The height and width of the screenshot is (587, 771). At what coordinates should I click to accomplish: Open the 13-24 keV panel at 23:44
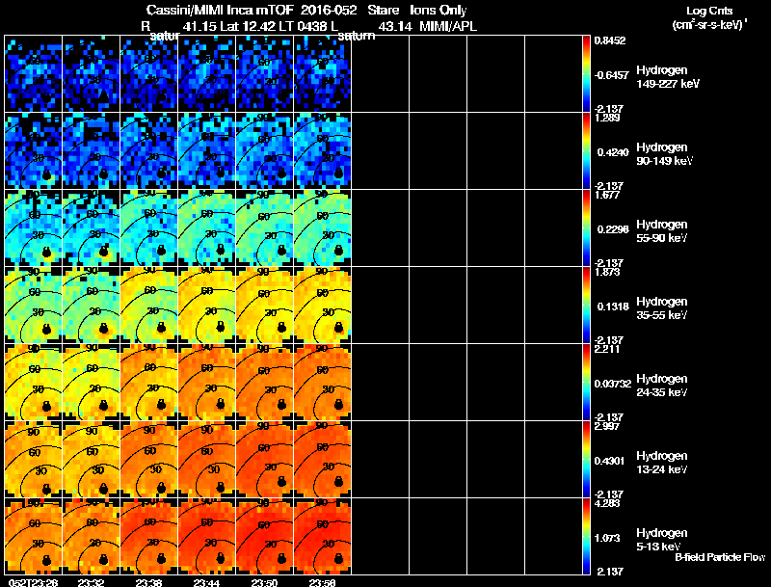207,460
